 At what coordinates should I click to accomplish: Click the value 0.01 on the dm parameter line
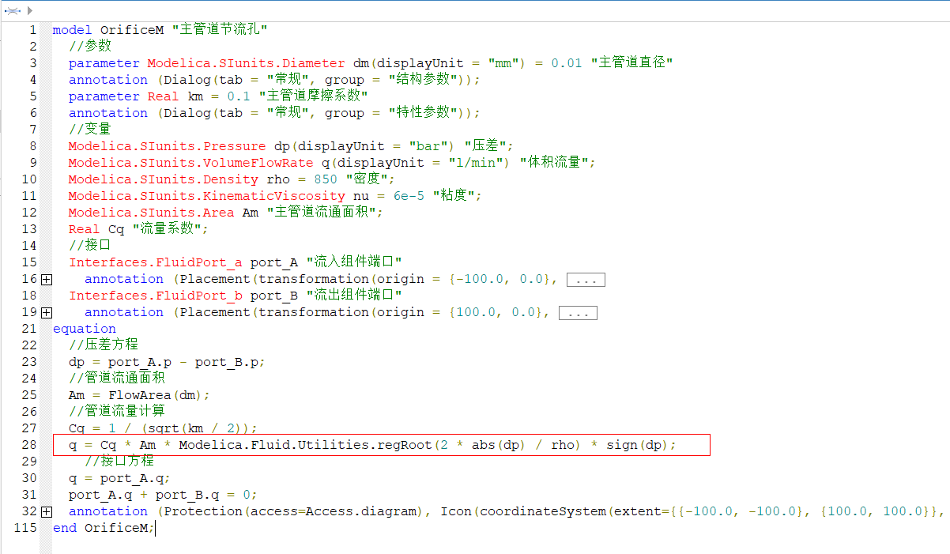(x=567, y=63)
